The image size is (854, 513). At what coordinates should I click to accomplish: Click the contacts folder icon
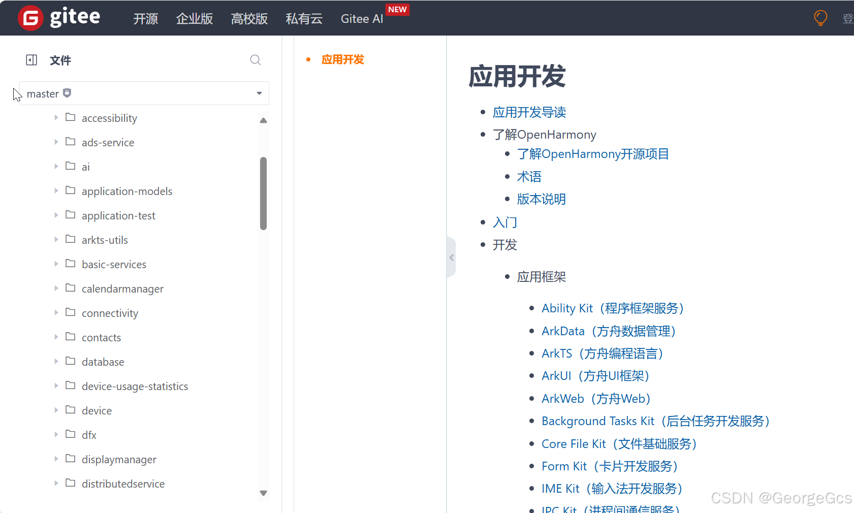pyautogui.click(x=71, y=337)
